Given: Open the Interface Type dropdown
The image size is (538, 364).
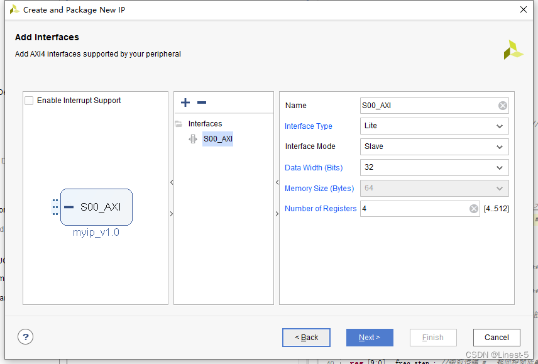Looking at the screenshot, I should [x=434, y=126].
